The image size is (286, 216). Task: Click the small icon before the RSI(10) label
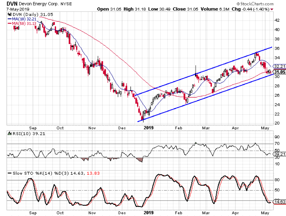(10, 134)
